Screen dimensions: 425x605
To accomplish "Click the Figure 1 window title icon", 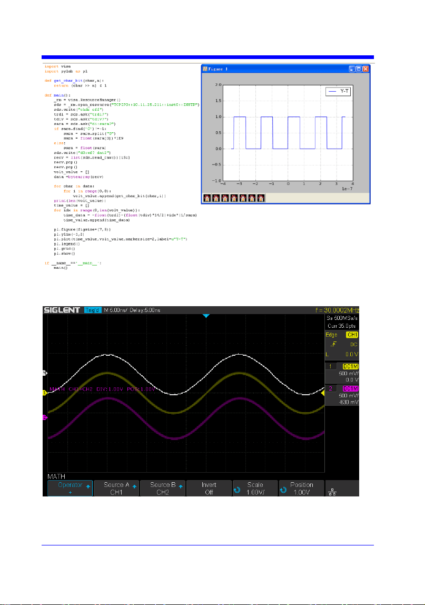I will coord(205,69).
